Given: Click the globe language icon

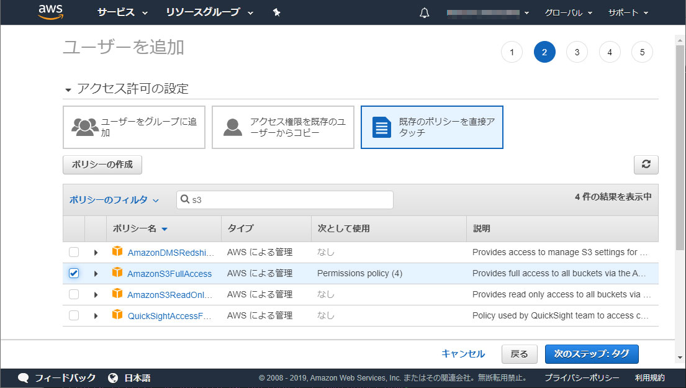Looking at the screenshot, I should coord(113,377).
